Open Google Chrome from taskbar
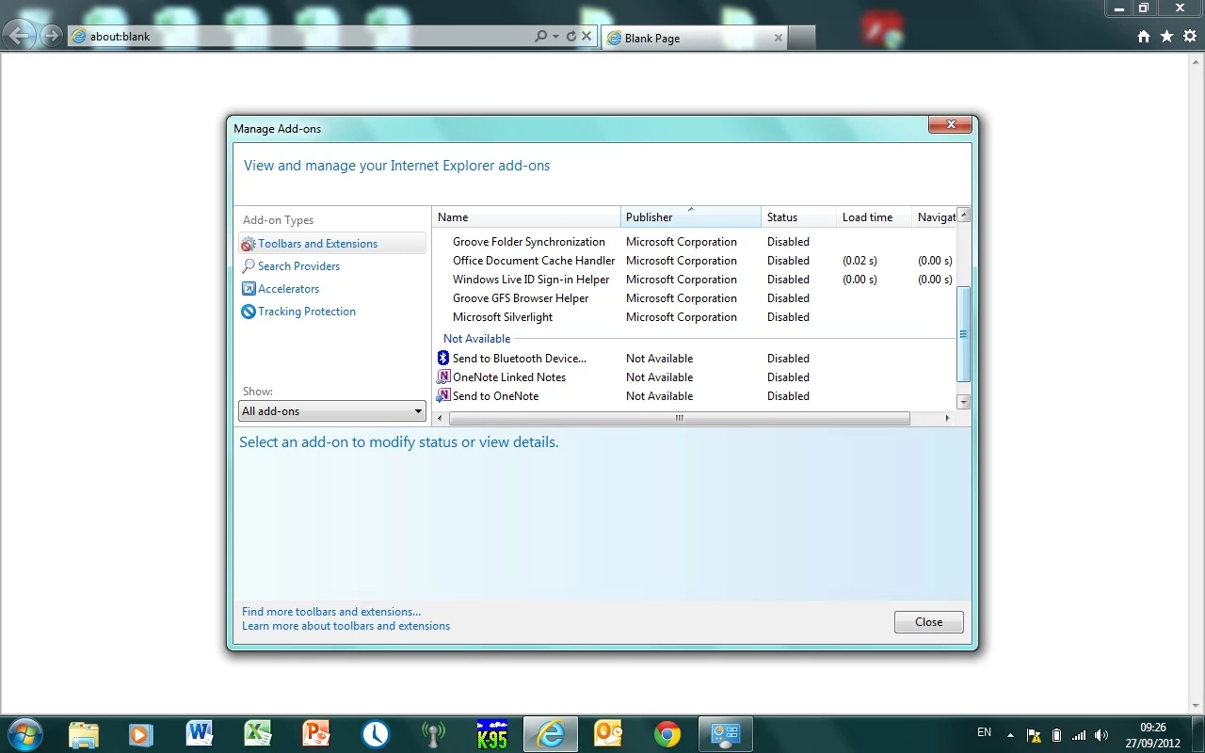This screenshot has height=753, width=1205. pyautogui.click(x=667, y=734)
